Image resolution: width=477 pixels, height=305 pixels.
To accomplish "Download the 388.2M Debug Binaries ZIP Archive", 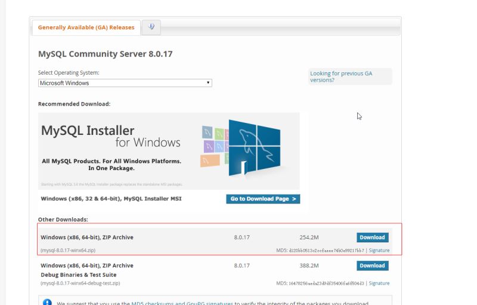I will tap(372, 266).
